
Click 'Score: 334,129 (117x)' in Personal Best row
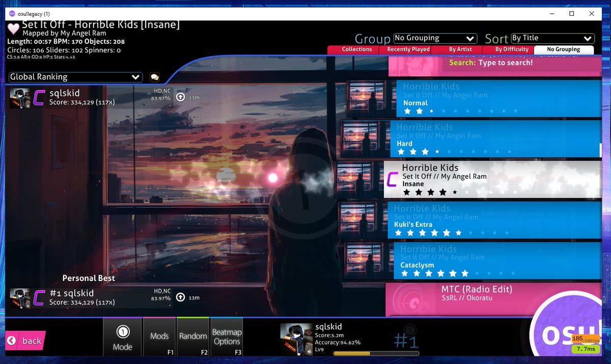click(x=81, y=302)
